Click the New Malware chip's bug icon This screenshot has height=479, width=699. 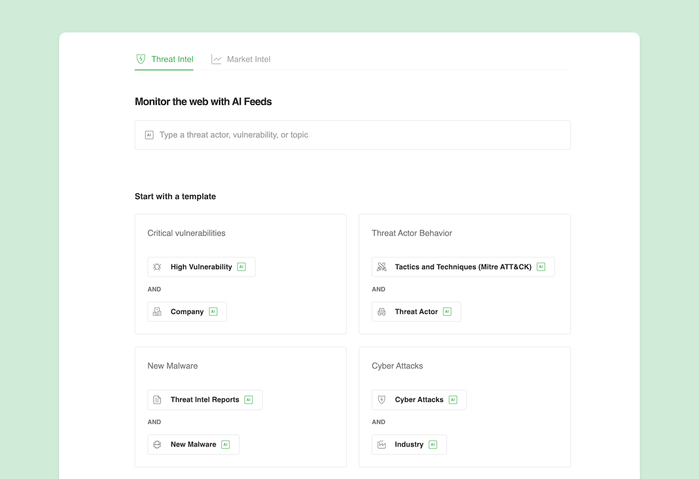(157, 445)
